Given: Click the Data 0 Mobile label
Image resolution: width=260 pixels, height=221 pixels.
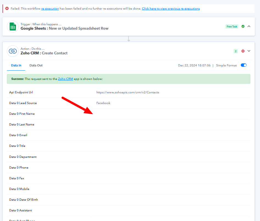Looking at the screenshot, I should coord(19,189).
